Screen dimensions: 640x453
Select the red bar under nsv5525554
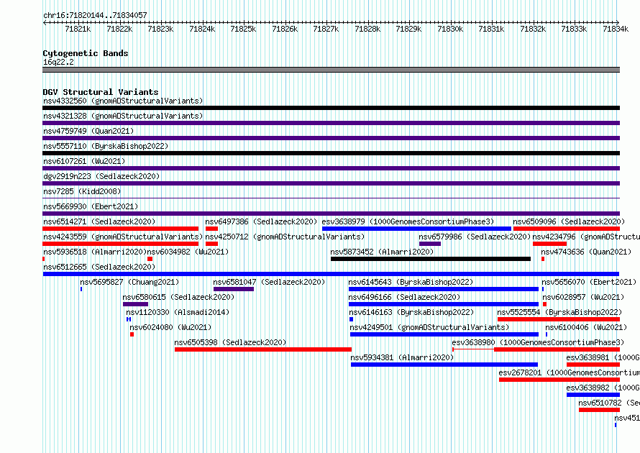pos(559,319)
